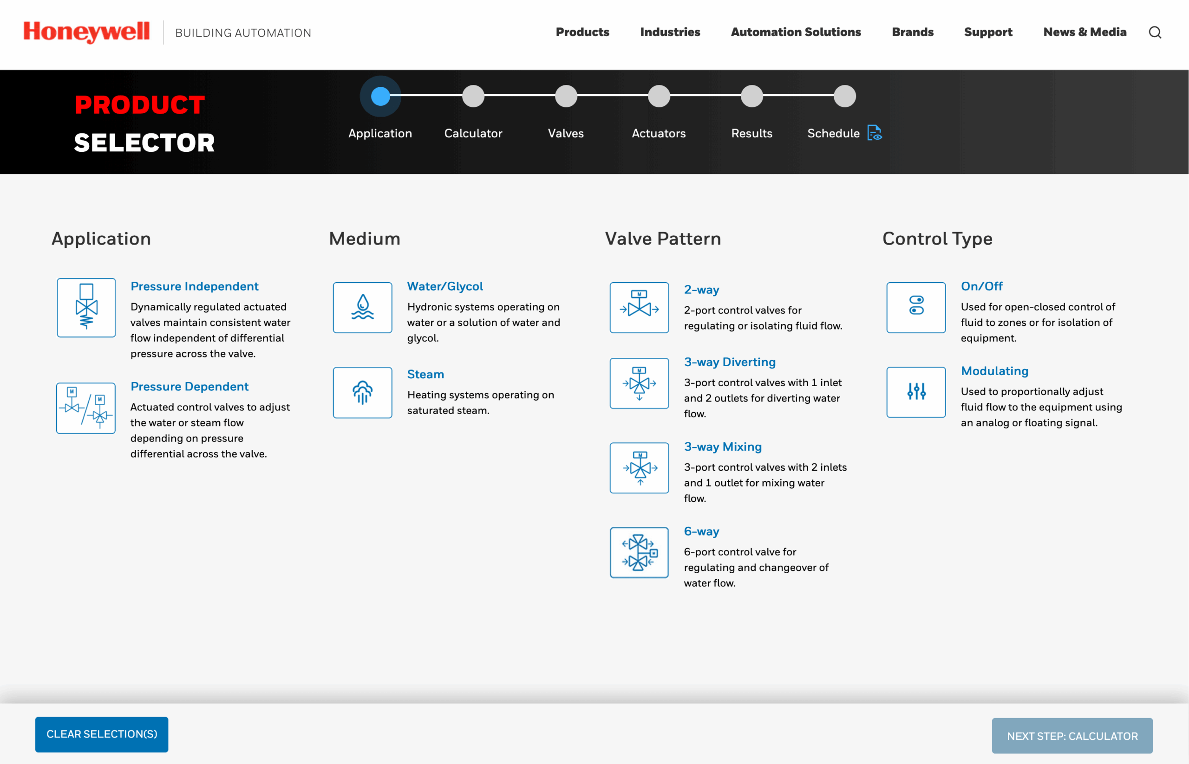Choose the Steam medium icon
Image resolution: width=1189 pixels, height=764 pixels.
pyautogui.click(x=362, y=392)
